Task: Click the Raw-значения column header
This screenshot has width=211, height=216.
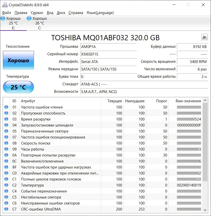Action: coord(185,101)
